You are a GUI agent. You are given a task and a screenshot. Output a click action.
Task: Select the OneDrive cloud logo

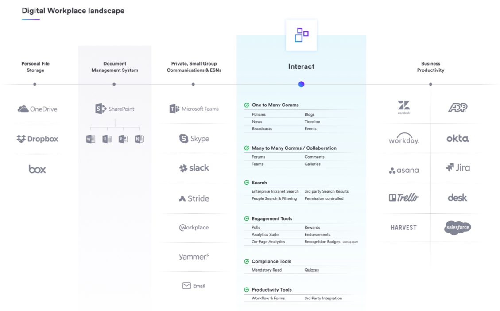[x=37, y=109]
